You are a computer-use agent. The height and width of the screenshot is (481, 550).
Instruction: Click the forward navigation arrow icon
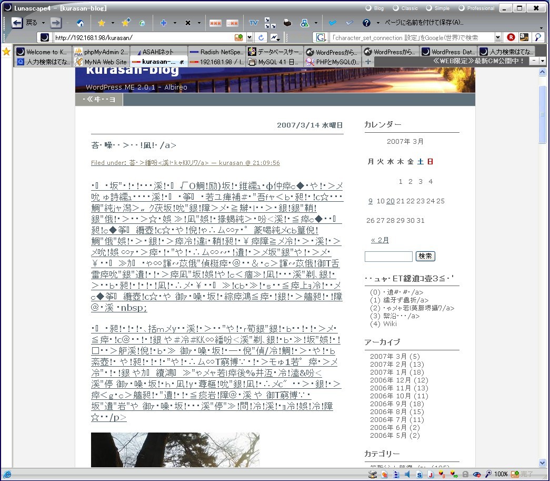click(x=56, y=23)
